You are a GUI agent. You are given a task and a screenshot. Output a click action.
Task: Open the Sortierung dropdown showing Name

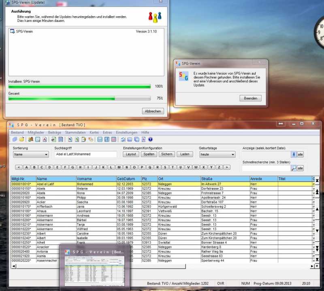click(30, 155)
